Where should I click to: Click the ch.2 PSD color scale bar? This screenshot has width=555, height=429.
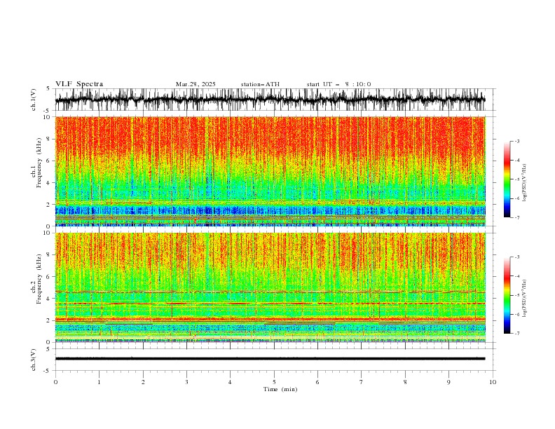(507, 295)
